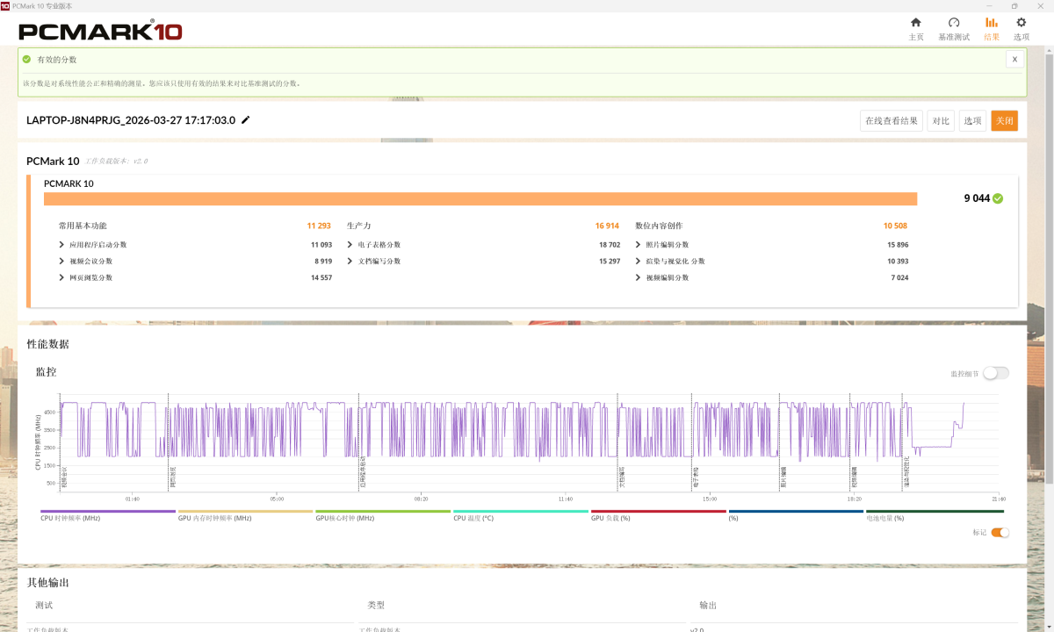The height and width of the screenshot is (632, 1054).
Task: Click the 在线查看结果 button
Action: pos(892,121)
